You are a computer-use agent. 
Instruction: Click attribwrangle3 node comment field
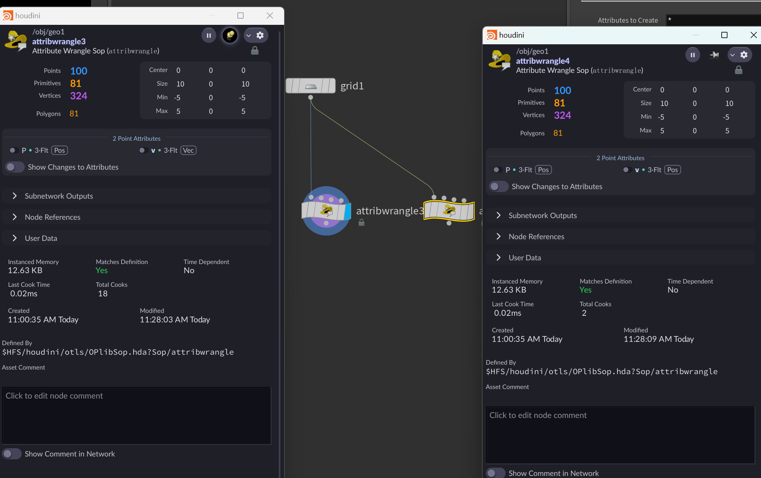click(x=136, y=416)
